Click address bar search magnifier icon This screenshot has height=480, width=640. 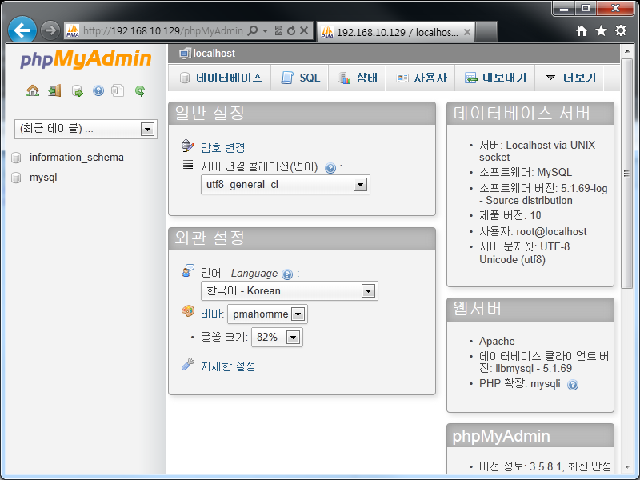pyautogui.click(x=253, y=30)
